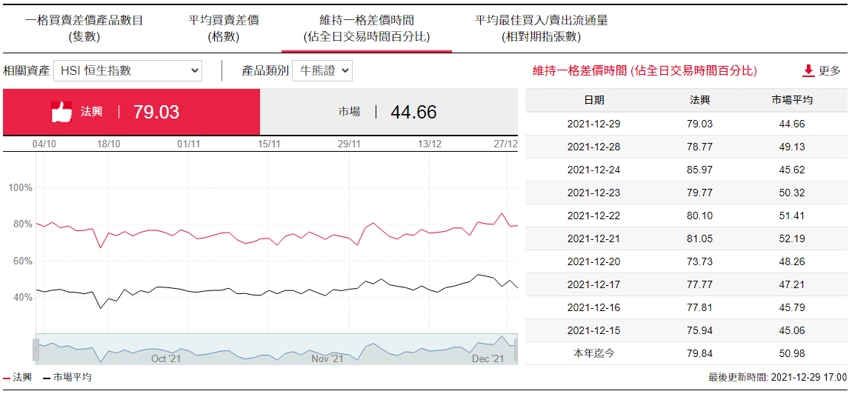Click the 更多 link
This screenshot has width=852, height=394.
pos(829,70)
